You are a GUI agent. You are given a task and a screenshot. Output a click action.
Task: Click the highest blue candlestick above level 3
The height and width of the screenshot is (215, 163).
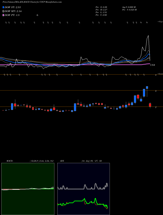[147, 88]
